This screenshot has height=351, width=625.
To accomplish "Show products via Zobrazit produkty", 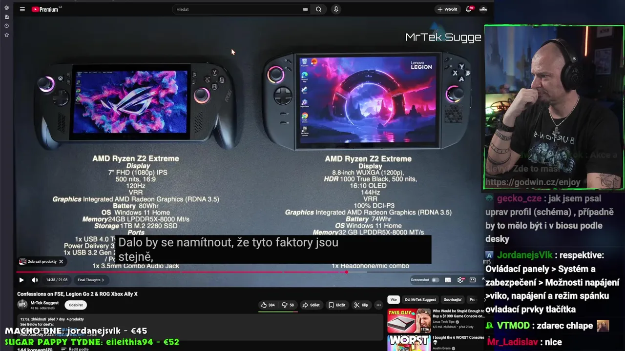I will click(x=42, y=262).
